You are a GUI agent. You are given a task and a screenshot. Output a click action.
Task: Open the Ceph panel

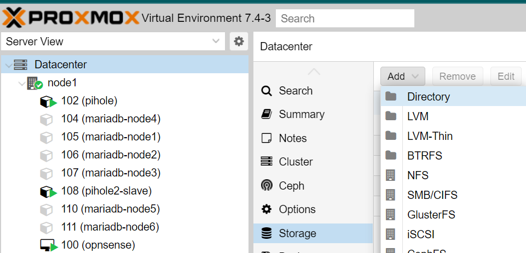(313, 185)
